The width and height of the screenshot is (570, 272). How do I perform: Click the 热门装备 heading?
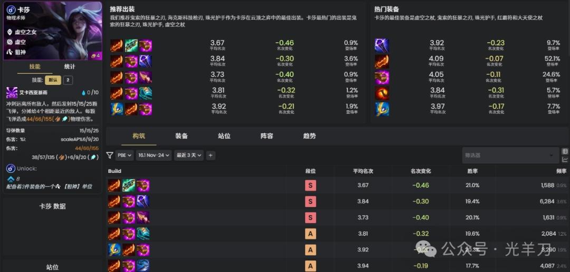386,9
